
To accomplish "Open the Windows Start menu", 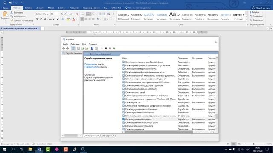I will 4,149.
